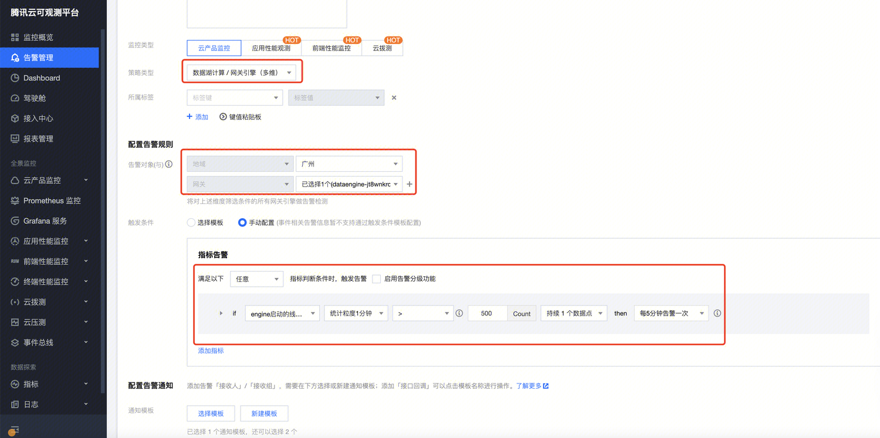Click the 接入中心 cube icon
This screenshot has height=438, width=880.
[15, 118]
